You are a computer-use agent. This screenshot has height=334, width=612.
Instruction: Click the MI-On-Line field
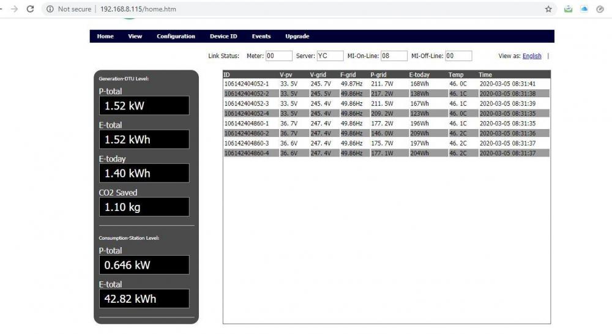click(394, 56)
